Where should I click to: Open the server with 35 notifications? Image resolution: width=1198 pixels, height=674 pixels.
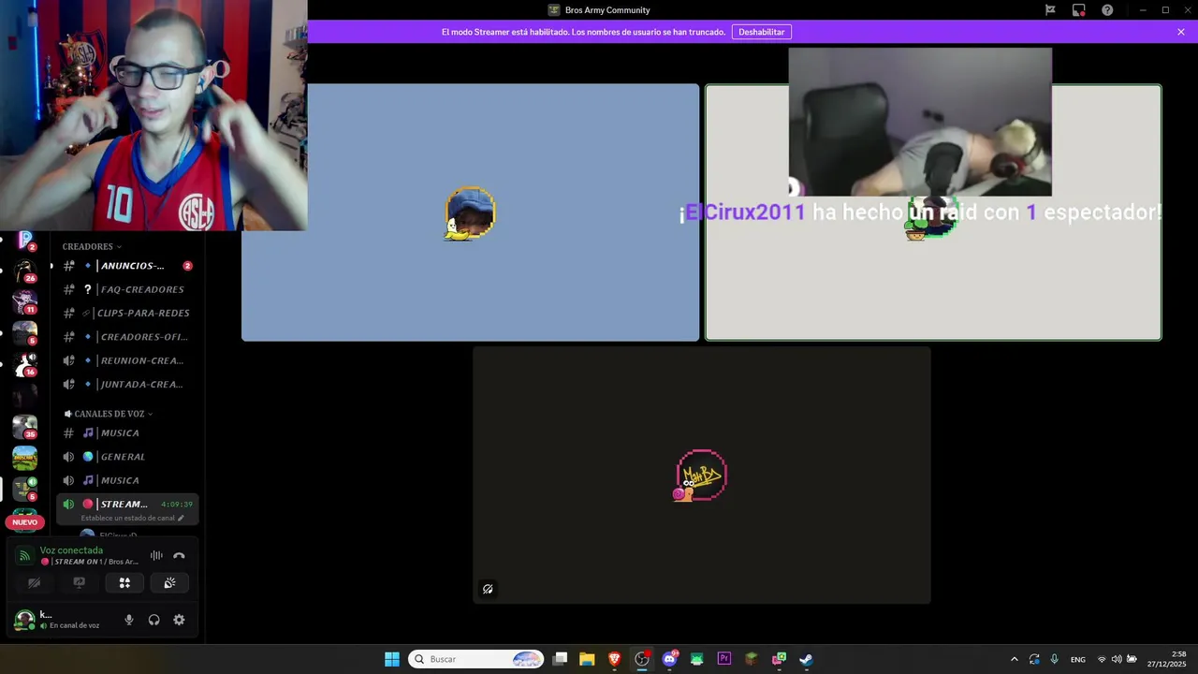(x=24, y=427)
